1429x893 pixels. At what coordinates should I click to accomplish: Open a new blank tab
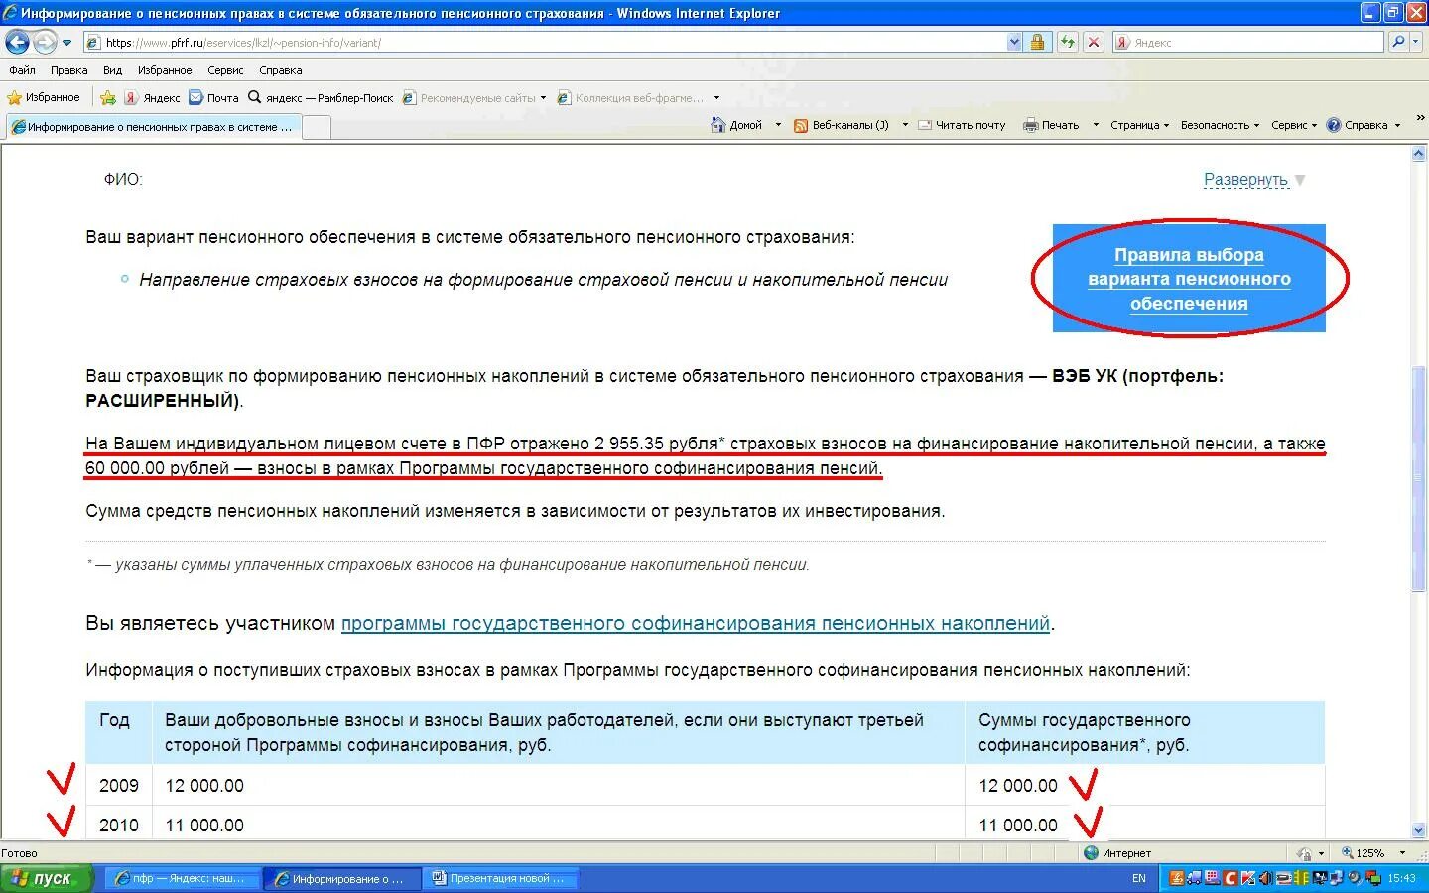point(316,127)
